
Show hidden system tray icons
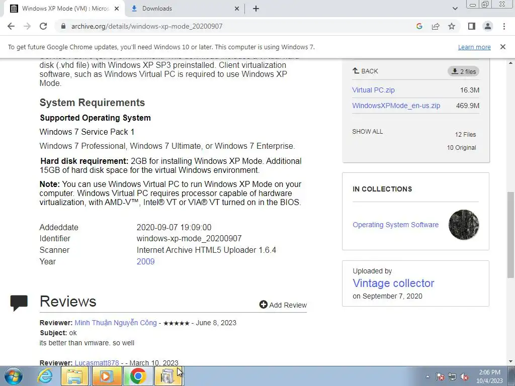(x=427, y=376)
